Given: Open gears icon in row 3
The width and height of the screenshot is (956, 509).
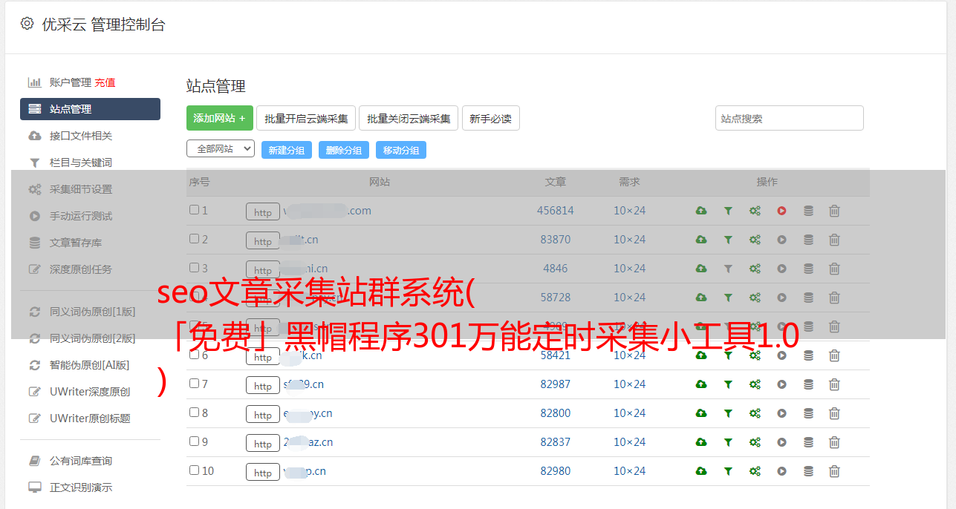Looking at the screenshot, I should point(755,269).
